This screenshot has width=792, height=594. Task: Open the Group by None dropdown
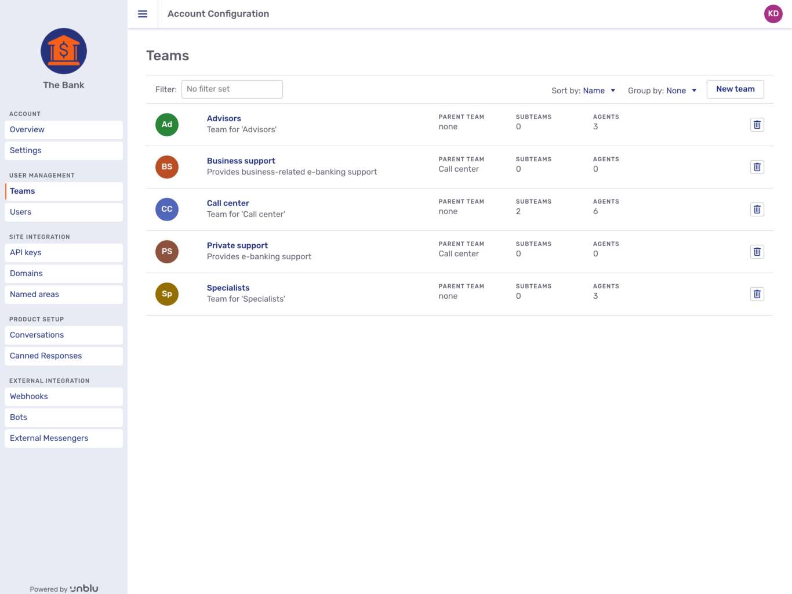[677, 90]
